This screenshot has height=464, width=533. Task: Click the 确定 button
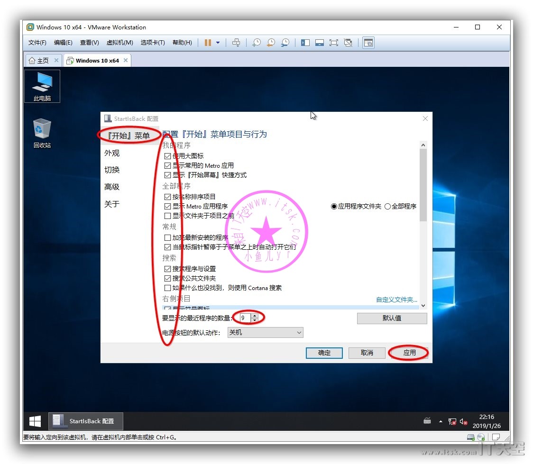pyautogui.click(x=324, y=353)
